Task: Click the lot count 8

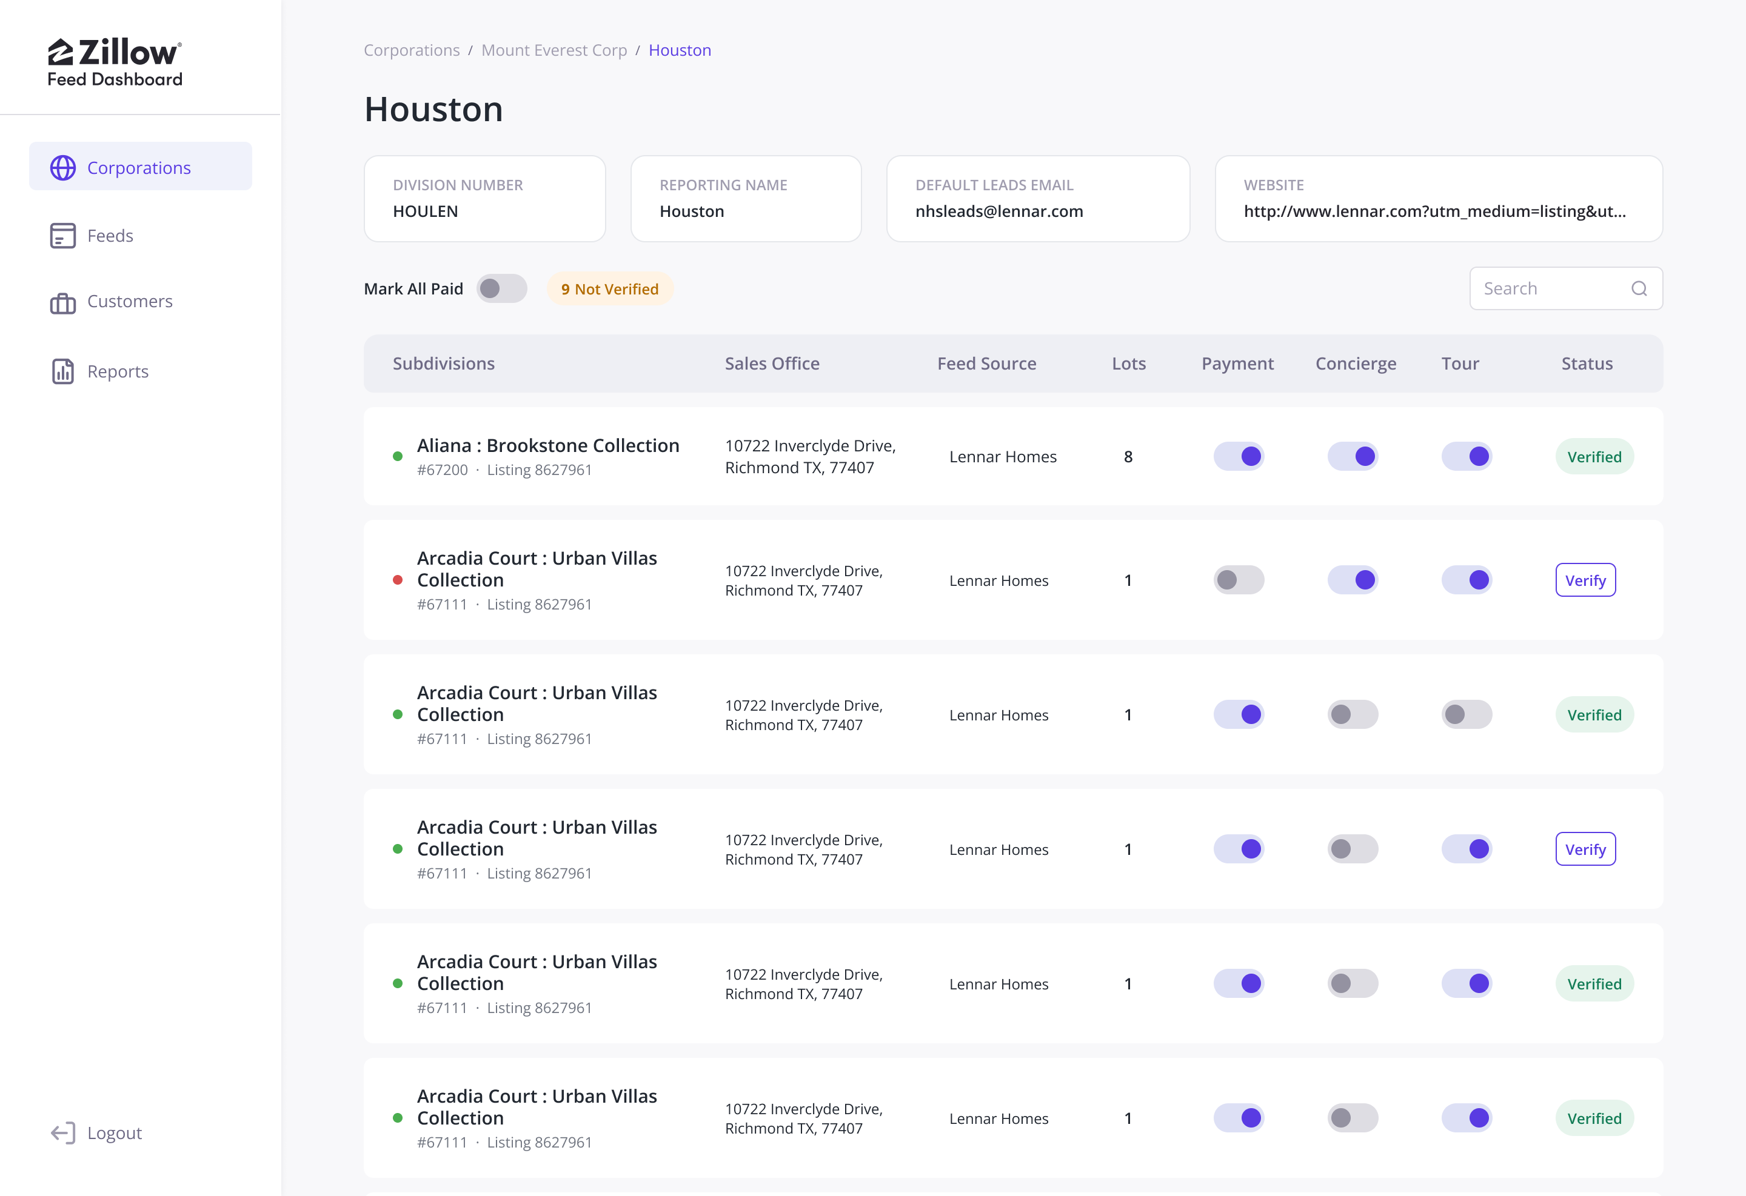Action: (x=1128, y=456)
